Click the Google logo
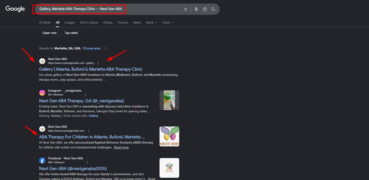Viewport: 369px width, 180px height. pos(15,9)
